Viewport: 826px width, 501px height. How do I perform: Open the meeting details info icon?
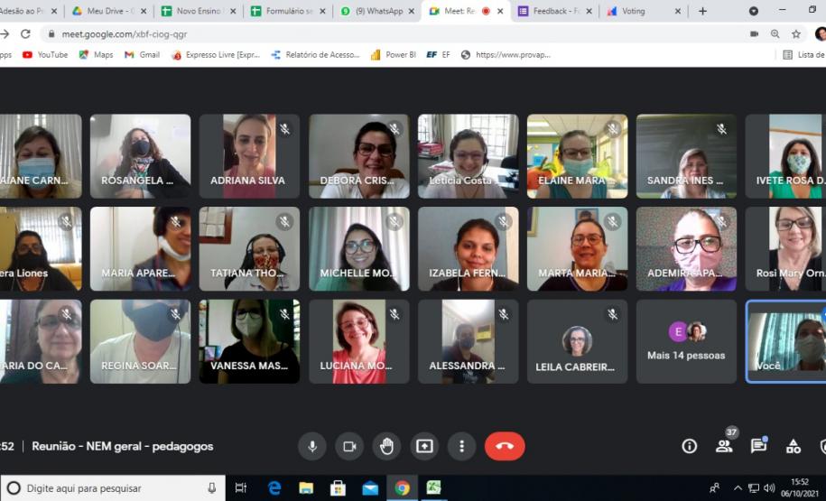[x=689, y=446]
